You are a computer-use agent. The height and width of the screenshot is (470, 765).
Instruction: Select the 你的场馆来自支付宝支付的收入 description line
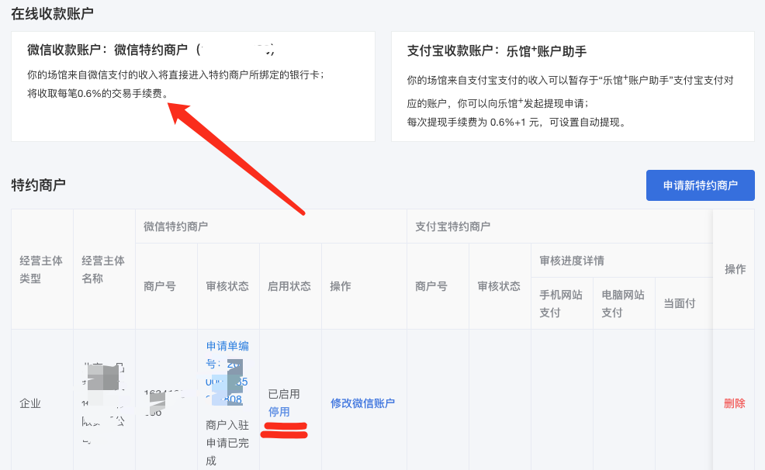pos(570,92)
